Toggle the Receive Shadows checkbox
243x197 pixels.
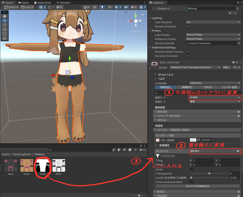click(187, 26)
